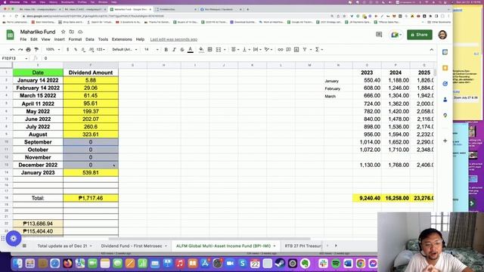The width and height of the screenshot is (484, 272).
Task: Toggle italic formatting
Action: pos(174,50)
